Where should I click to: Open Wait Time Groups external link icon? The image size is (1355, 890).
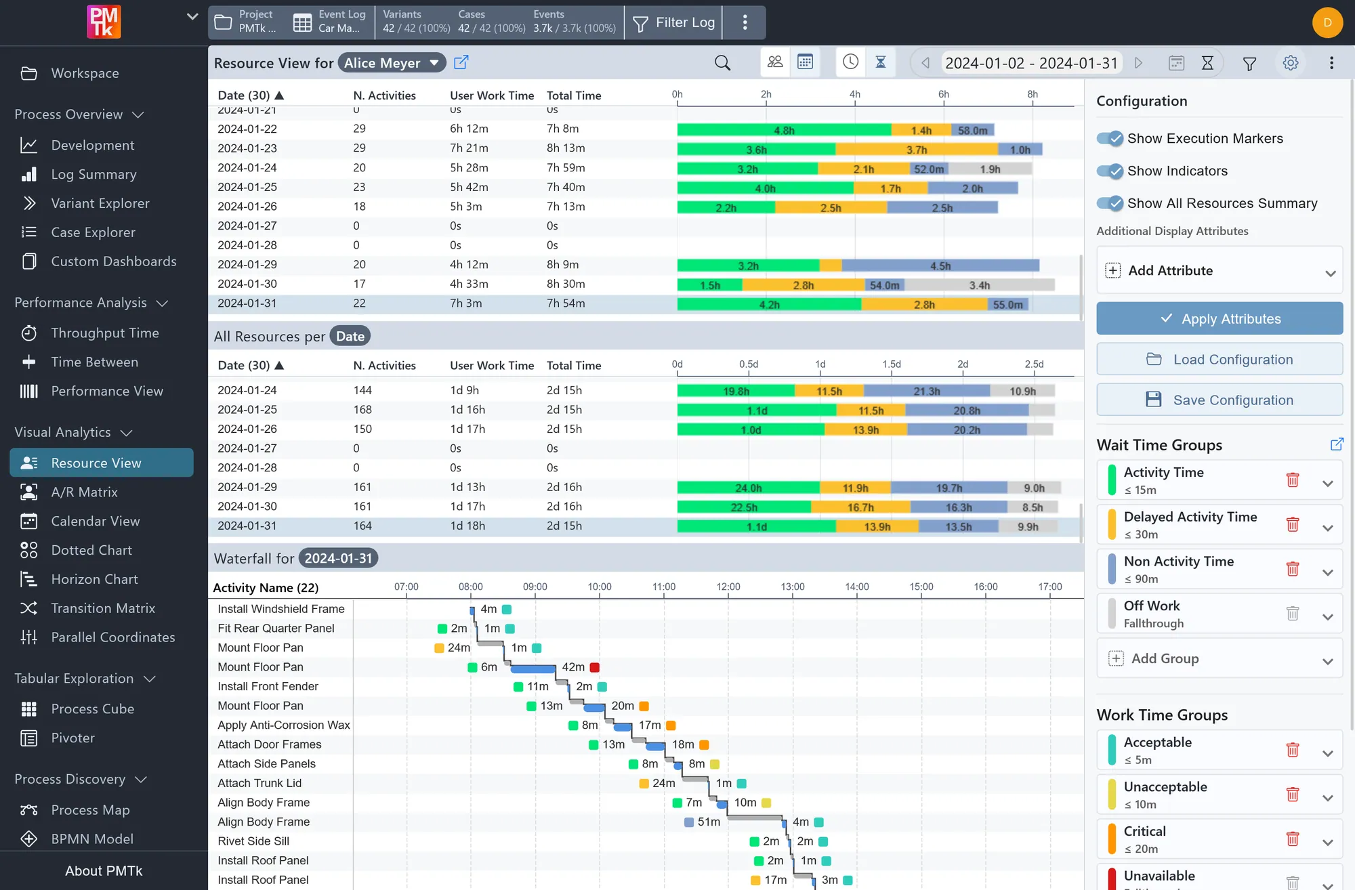pyautogui.click(x=1337, y=444)
